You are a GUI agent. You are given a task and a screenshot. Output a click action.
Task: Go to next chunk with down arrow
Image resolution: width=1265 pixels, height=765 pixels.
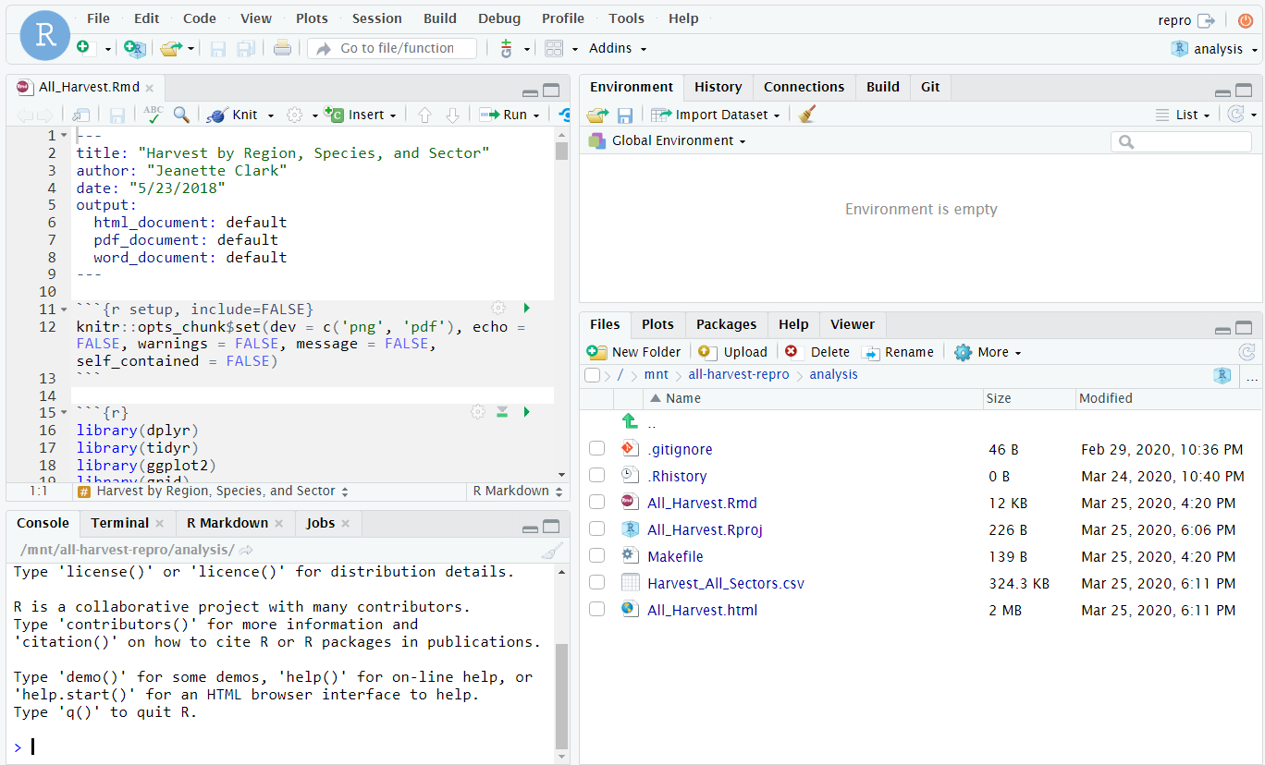[x=452, y=115]
